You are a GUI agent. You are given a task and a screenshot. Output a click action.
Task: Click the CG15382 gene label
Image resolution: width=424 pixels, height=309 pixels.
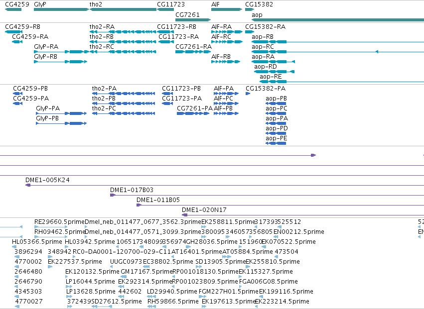pyautogui.click(x=259, y=4)
